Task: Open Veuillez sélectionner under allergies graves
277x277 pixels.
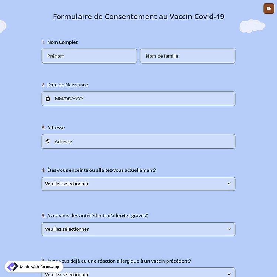Action: [138, 229]
